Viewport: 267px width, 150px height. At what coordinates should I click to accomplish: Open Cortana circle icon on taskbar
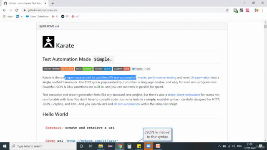81,146
